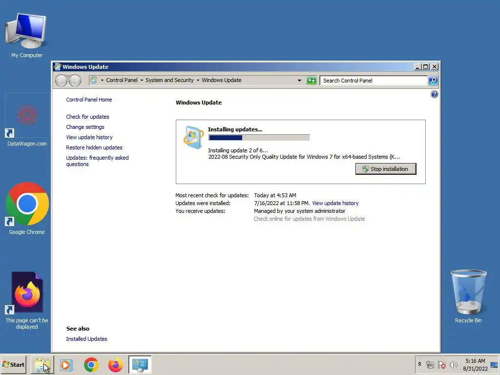Select the Control Panel taskbar button
Viewport: 500px width, 375px height.
[x=140, y=365]
